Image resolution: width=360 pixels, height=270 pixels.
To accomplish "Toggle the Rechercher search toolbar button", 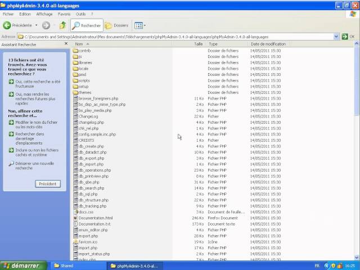I will coord(87,25).
